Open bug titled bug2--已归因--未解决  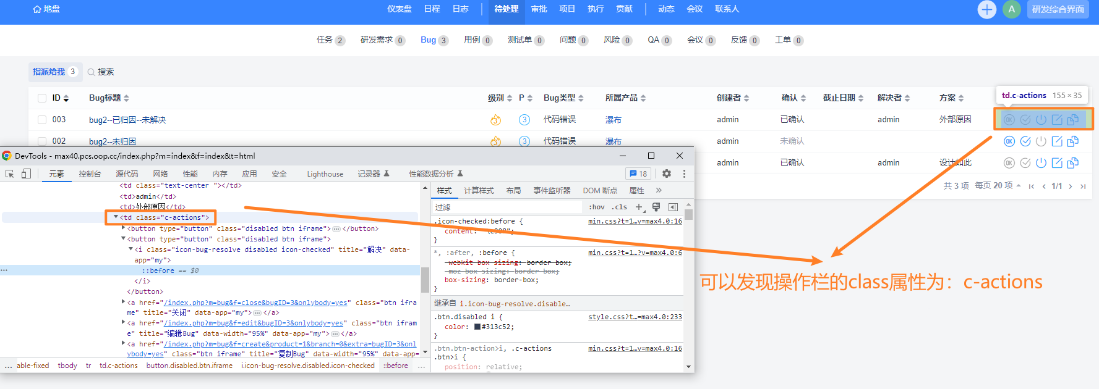click(127, 120)
